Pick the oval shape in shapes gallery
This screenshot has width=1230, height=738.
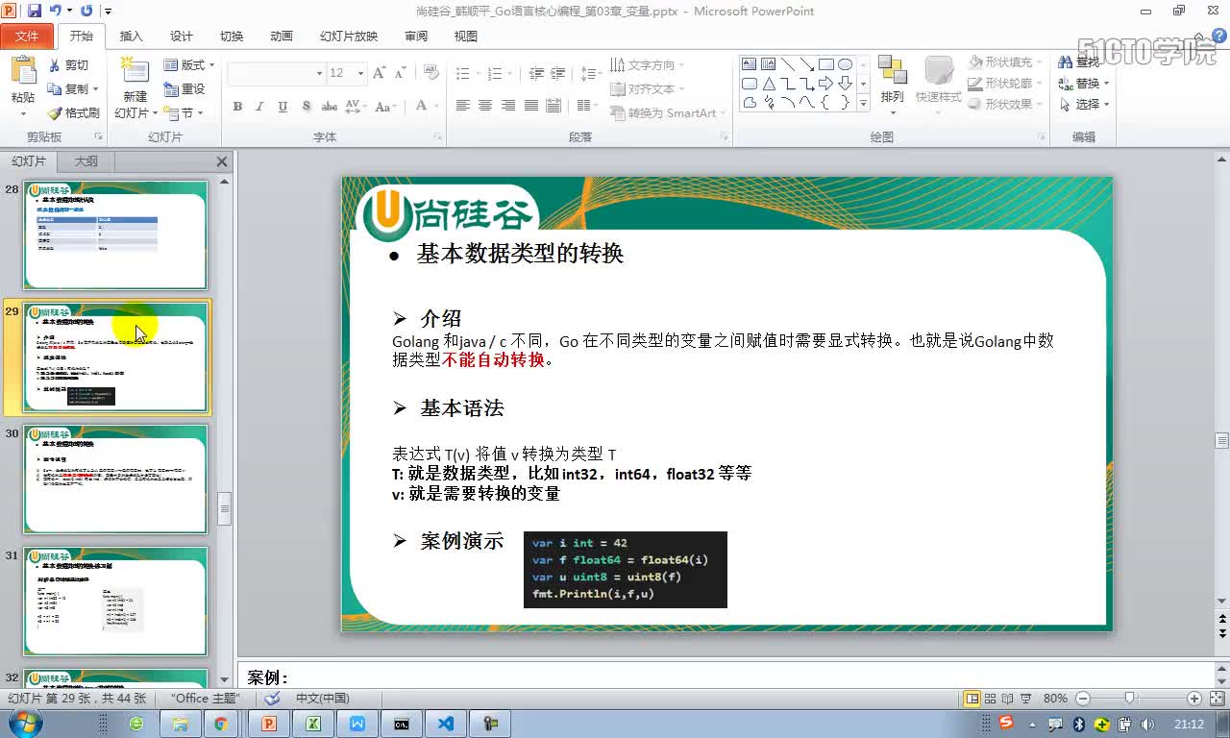[x=845, y=64]
